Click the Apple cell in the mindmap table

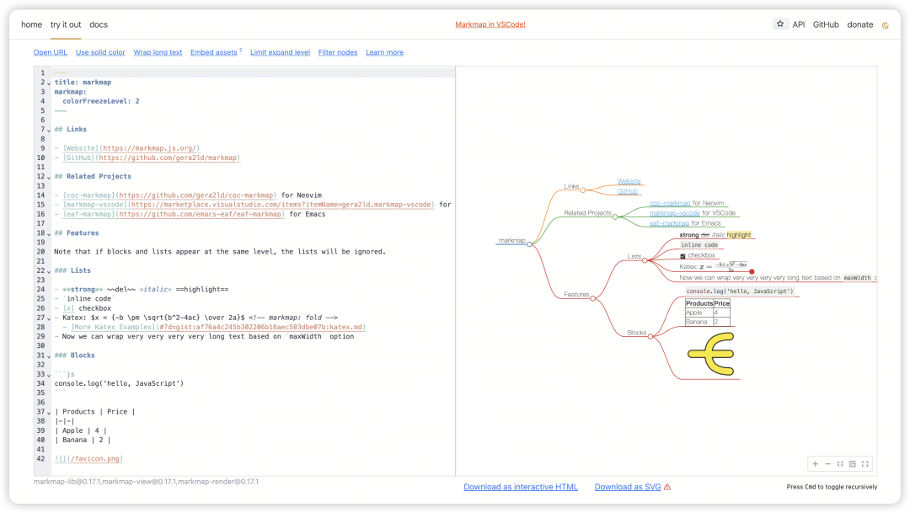point(699,313)
